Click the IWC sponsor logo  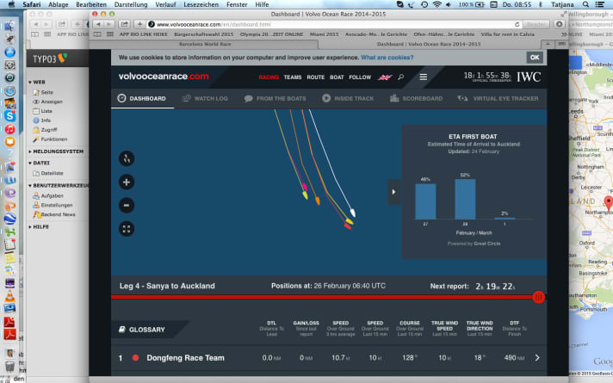point(529,77)
